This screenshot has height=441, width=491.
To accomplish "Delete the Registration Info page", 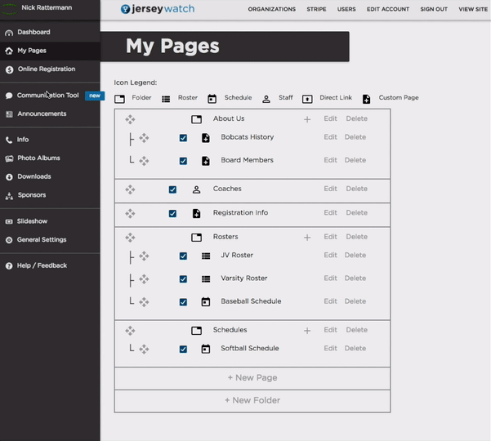I will 357,213.
